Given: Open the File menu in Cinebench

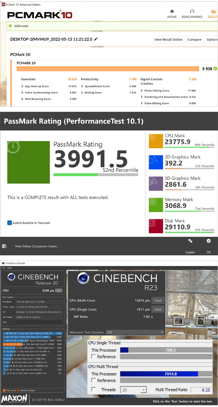Looking at the screenshot, I should tap(3, 268).
